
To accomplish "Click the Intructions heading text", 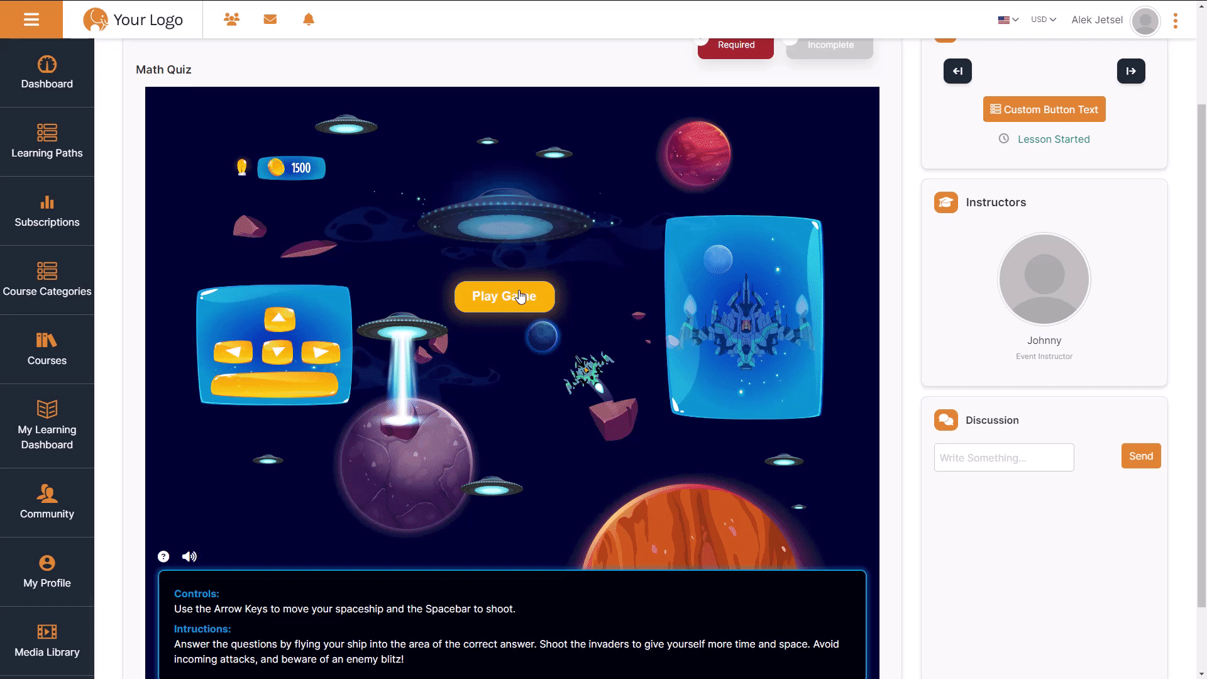I will click(202, 629).
